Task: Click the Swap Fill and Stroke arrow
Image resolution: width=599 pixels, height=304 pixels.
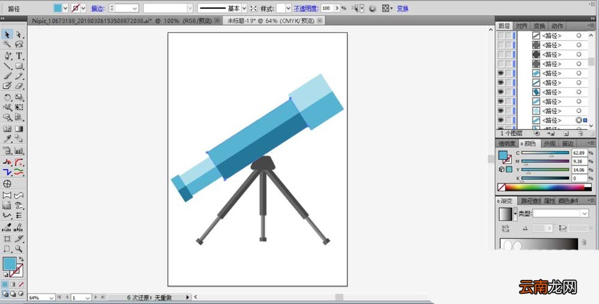Action: pyautogui.click(x=21, y=259)
